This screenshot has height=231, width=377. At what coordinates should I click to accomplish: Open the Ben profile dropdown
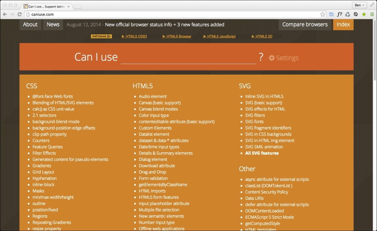pos(360,5)
